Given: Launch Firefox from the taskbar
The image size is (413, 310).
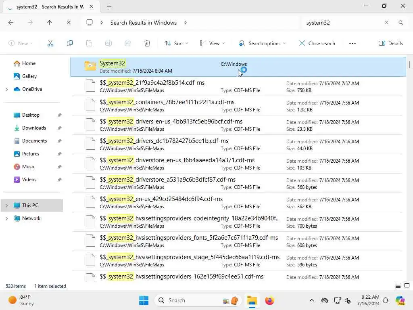Looking at the screenshot, I should point(269,300).
